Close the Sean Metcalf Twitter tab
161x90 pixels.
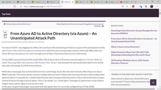tap(14, 2)
